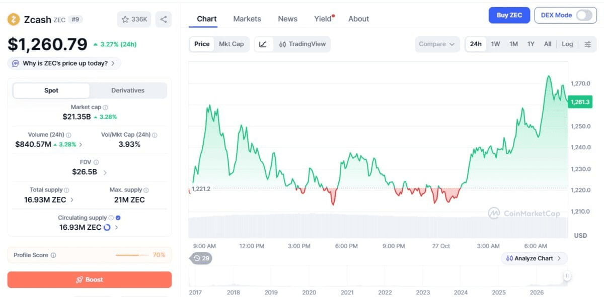Image resolution: width=604 pixels, height=297 pixels.
Task: Click the share icon beside the watchlist button
Action: [164, 20]
